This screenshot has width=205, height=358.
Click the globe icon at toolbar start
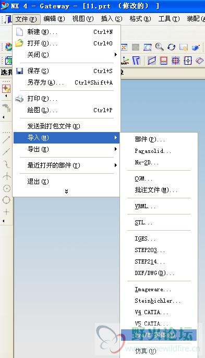tap(9, 47)
